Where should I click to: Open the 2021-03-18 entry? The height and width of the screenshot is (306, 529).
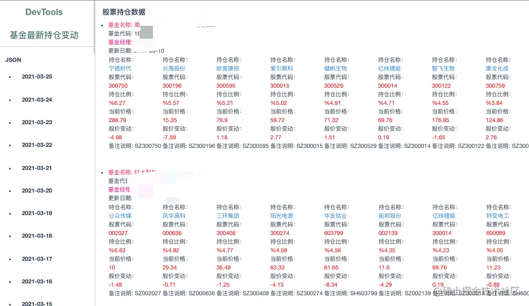pyautogui.click(x=37, y=236)
